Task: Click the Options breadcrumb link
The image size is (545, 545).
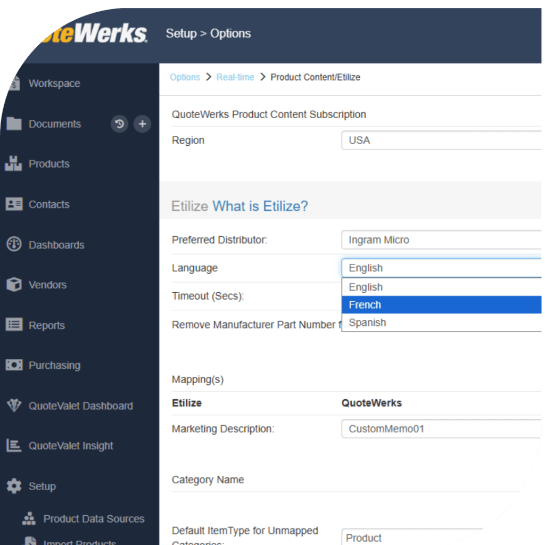Action: (x=185, y=77)
